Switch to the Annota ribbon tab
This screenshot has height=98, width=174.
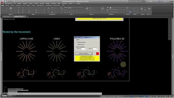[13, 5]
